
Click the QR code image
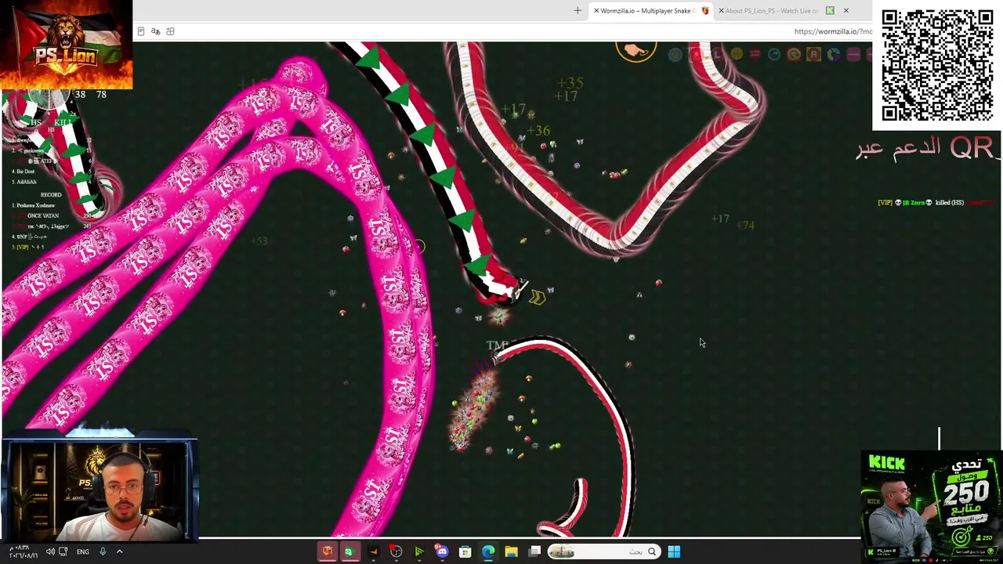(937, 64)
